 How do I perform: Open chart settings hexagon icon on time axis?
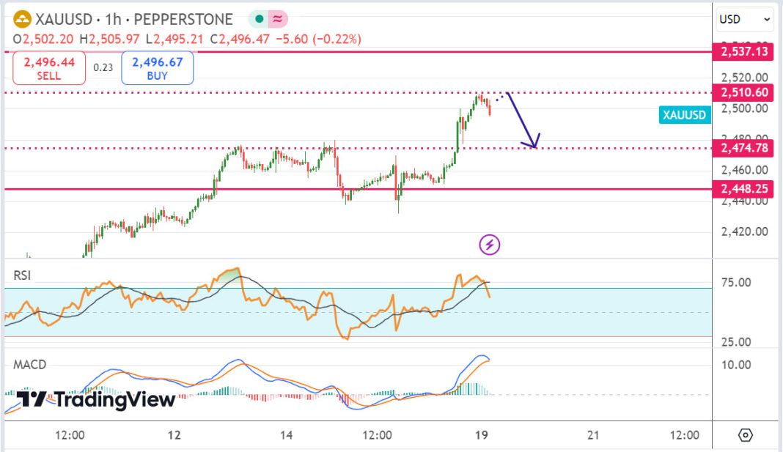(x=746, y=435)
